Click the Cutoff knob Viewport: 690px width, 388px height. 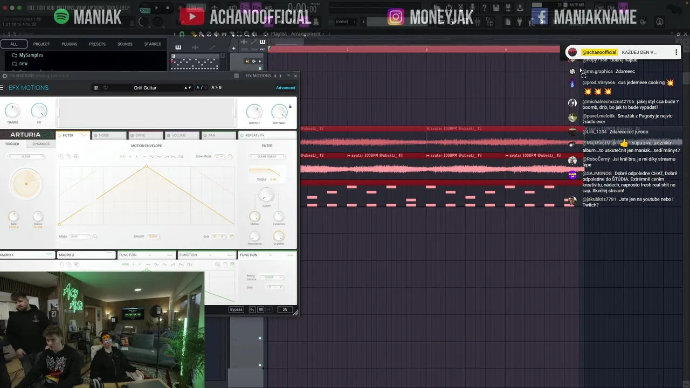point(266,195)
